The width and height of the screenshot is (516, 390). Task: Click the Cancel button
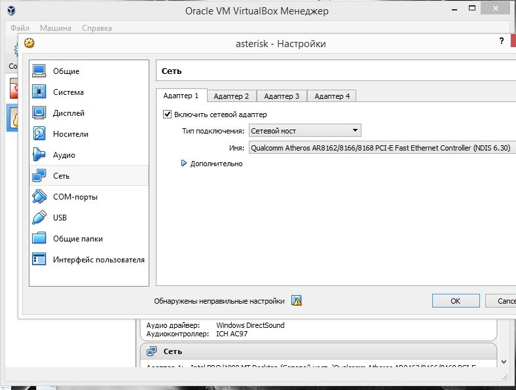click(500, 301)
